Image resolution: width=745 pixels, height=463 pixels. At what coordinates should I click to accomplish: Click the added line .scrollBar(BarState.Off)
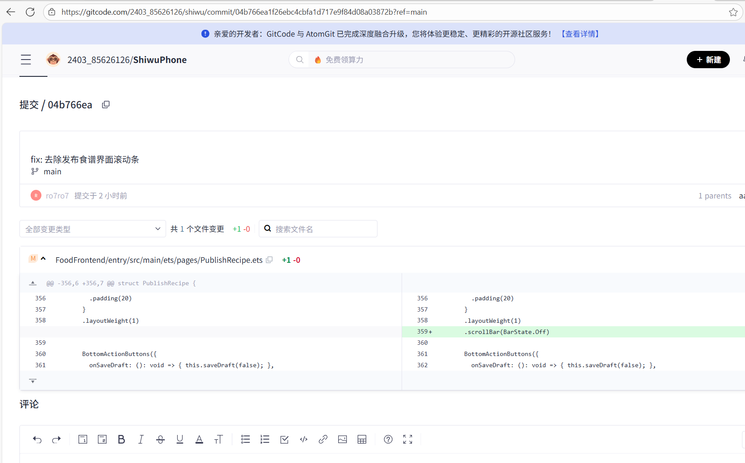[x=506, y=332]
